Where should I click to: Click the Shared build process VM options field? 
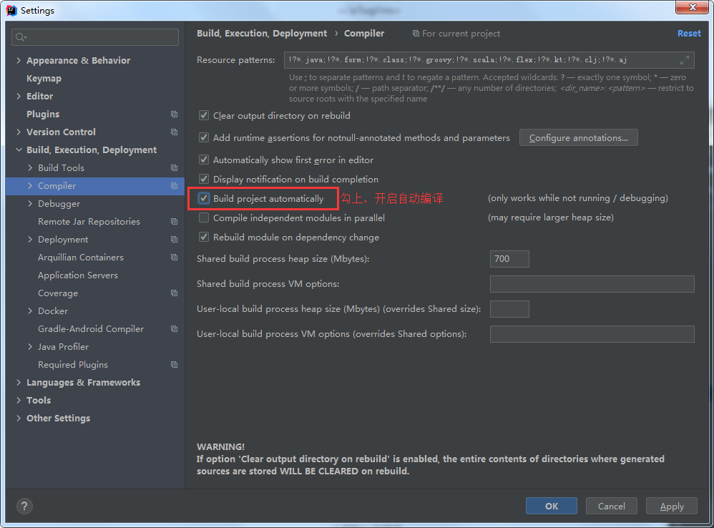592,284
